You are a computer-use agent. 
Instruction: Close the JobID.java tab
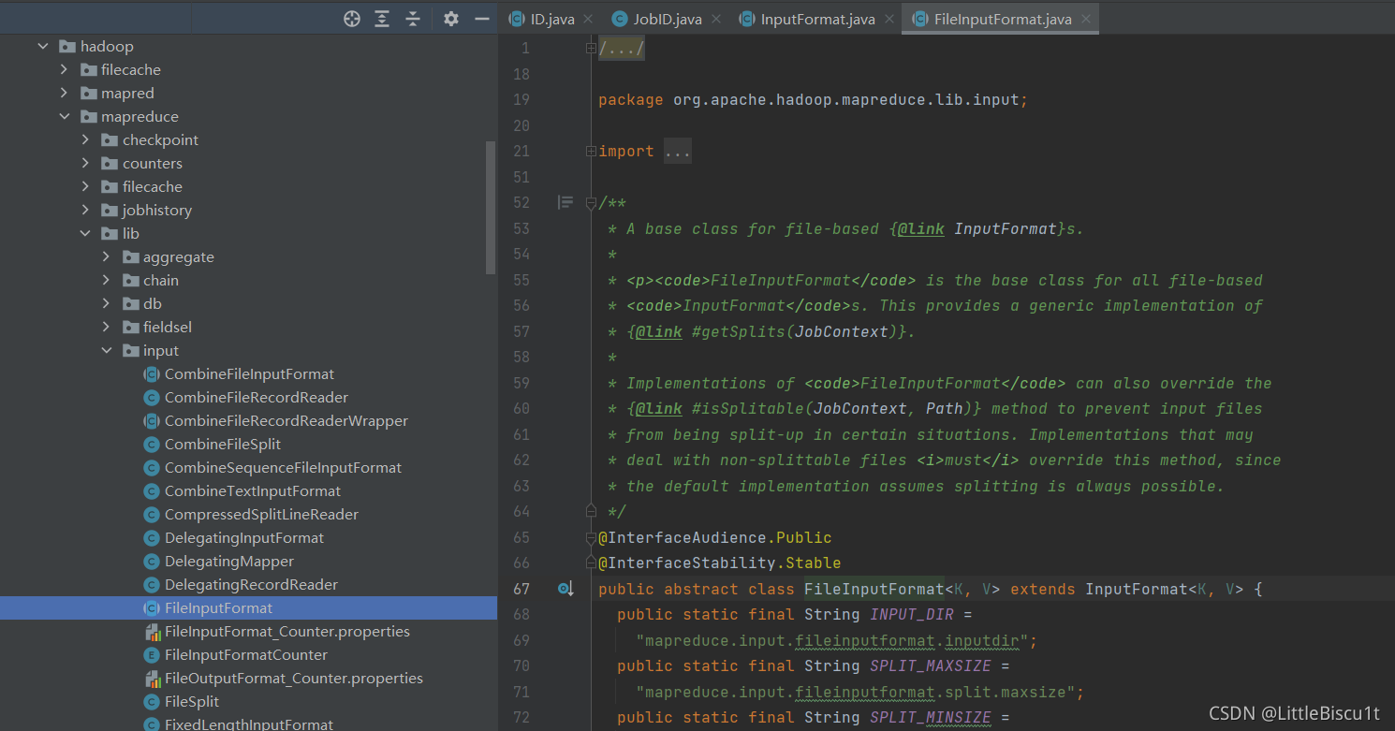(715, 19)
